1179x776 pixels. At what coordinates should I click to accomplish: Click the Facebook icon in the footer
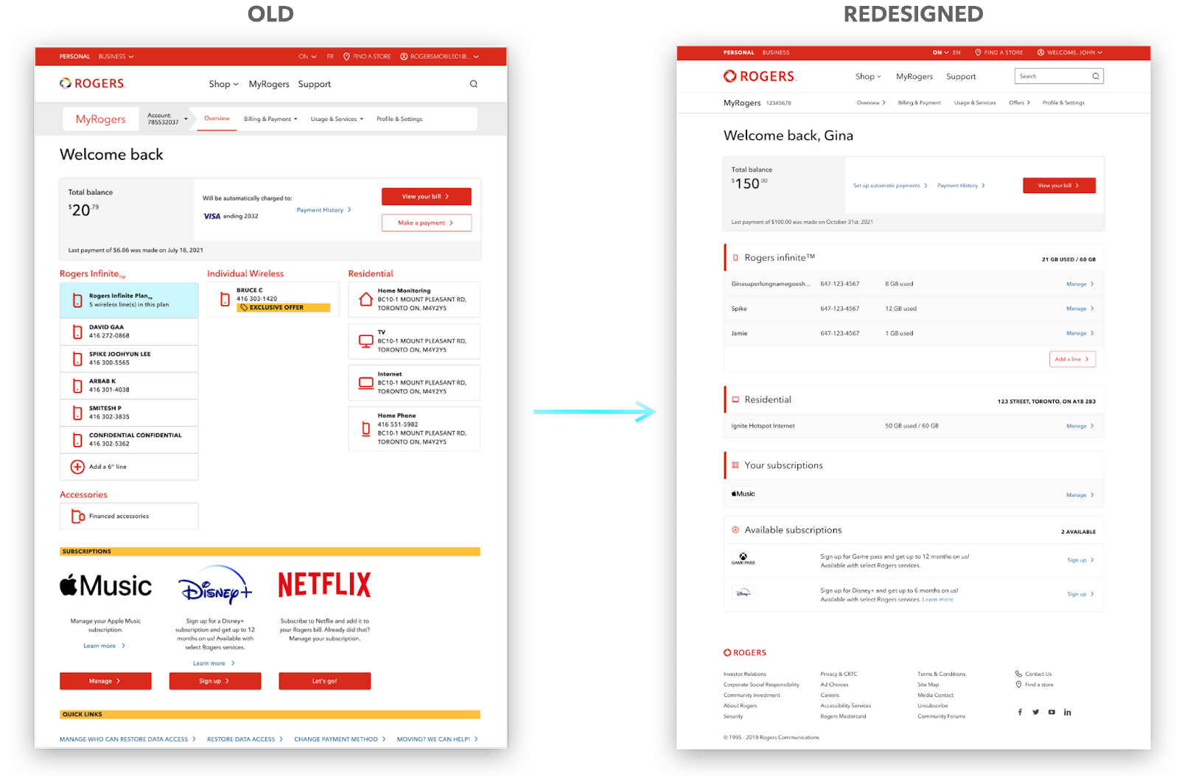click(1020, 712)
